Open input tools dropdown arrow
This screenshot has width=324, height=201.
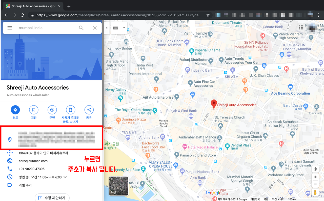(x=124, y=28)
